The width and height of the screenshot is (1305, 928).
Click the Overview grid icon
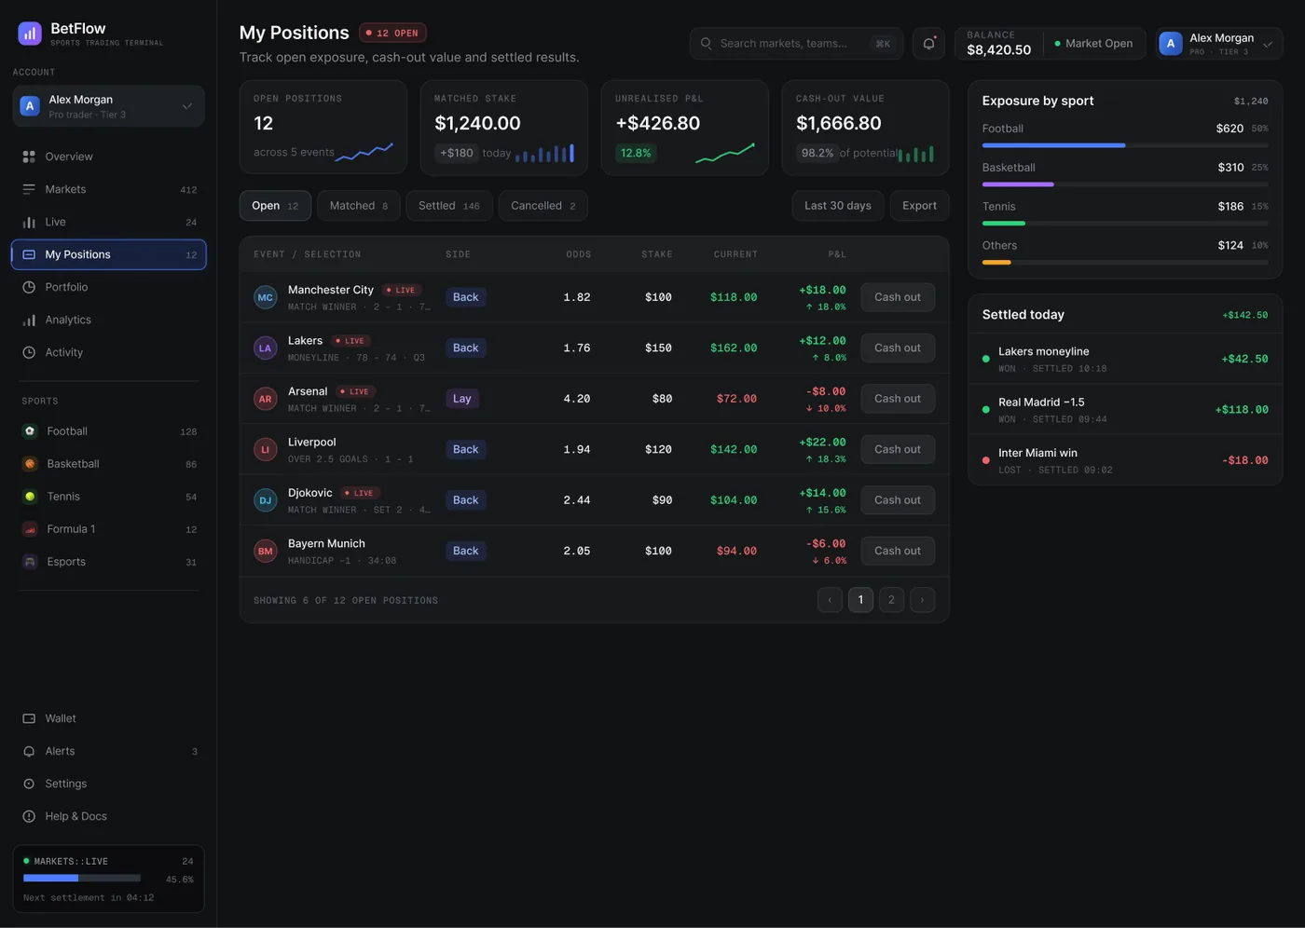tap(29, 157)
